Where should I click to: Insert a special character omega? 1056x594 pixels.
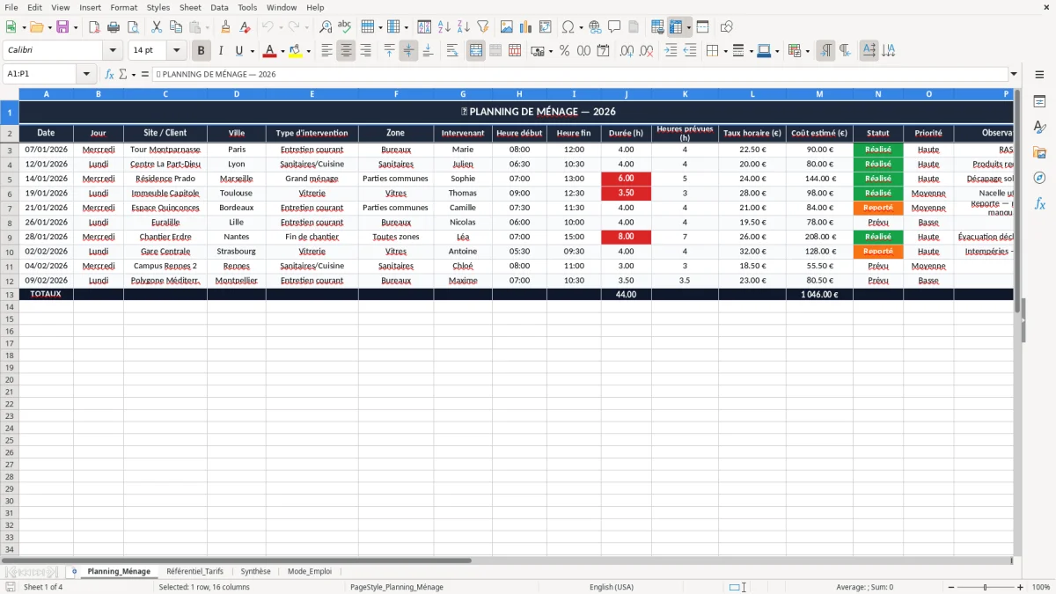568,27
